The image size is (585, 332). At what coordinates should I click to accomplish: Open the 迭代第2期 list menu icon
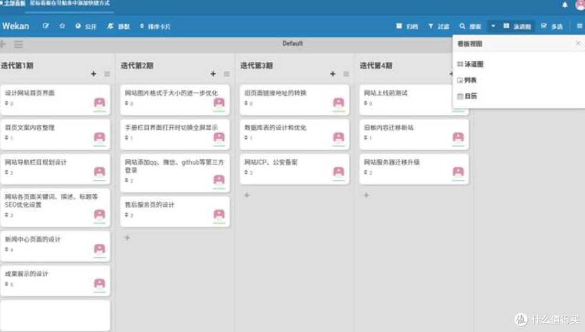click(x=226, y=74)
